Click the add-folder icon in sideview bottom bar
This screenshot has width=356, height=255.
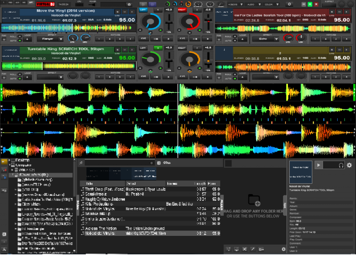[x=261, y=249]
